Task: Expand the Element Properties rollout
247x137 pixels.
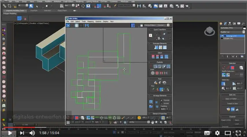Action: click(149, 114)
